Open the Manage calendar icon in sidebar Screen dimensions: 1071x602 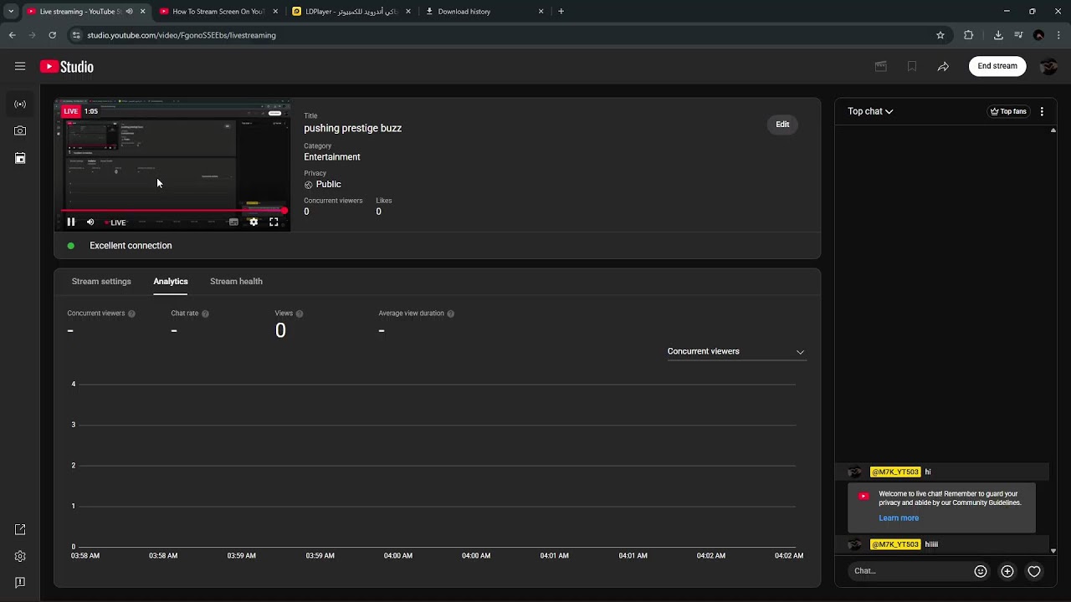tap(20, 158)
